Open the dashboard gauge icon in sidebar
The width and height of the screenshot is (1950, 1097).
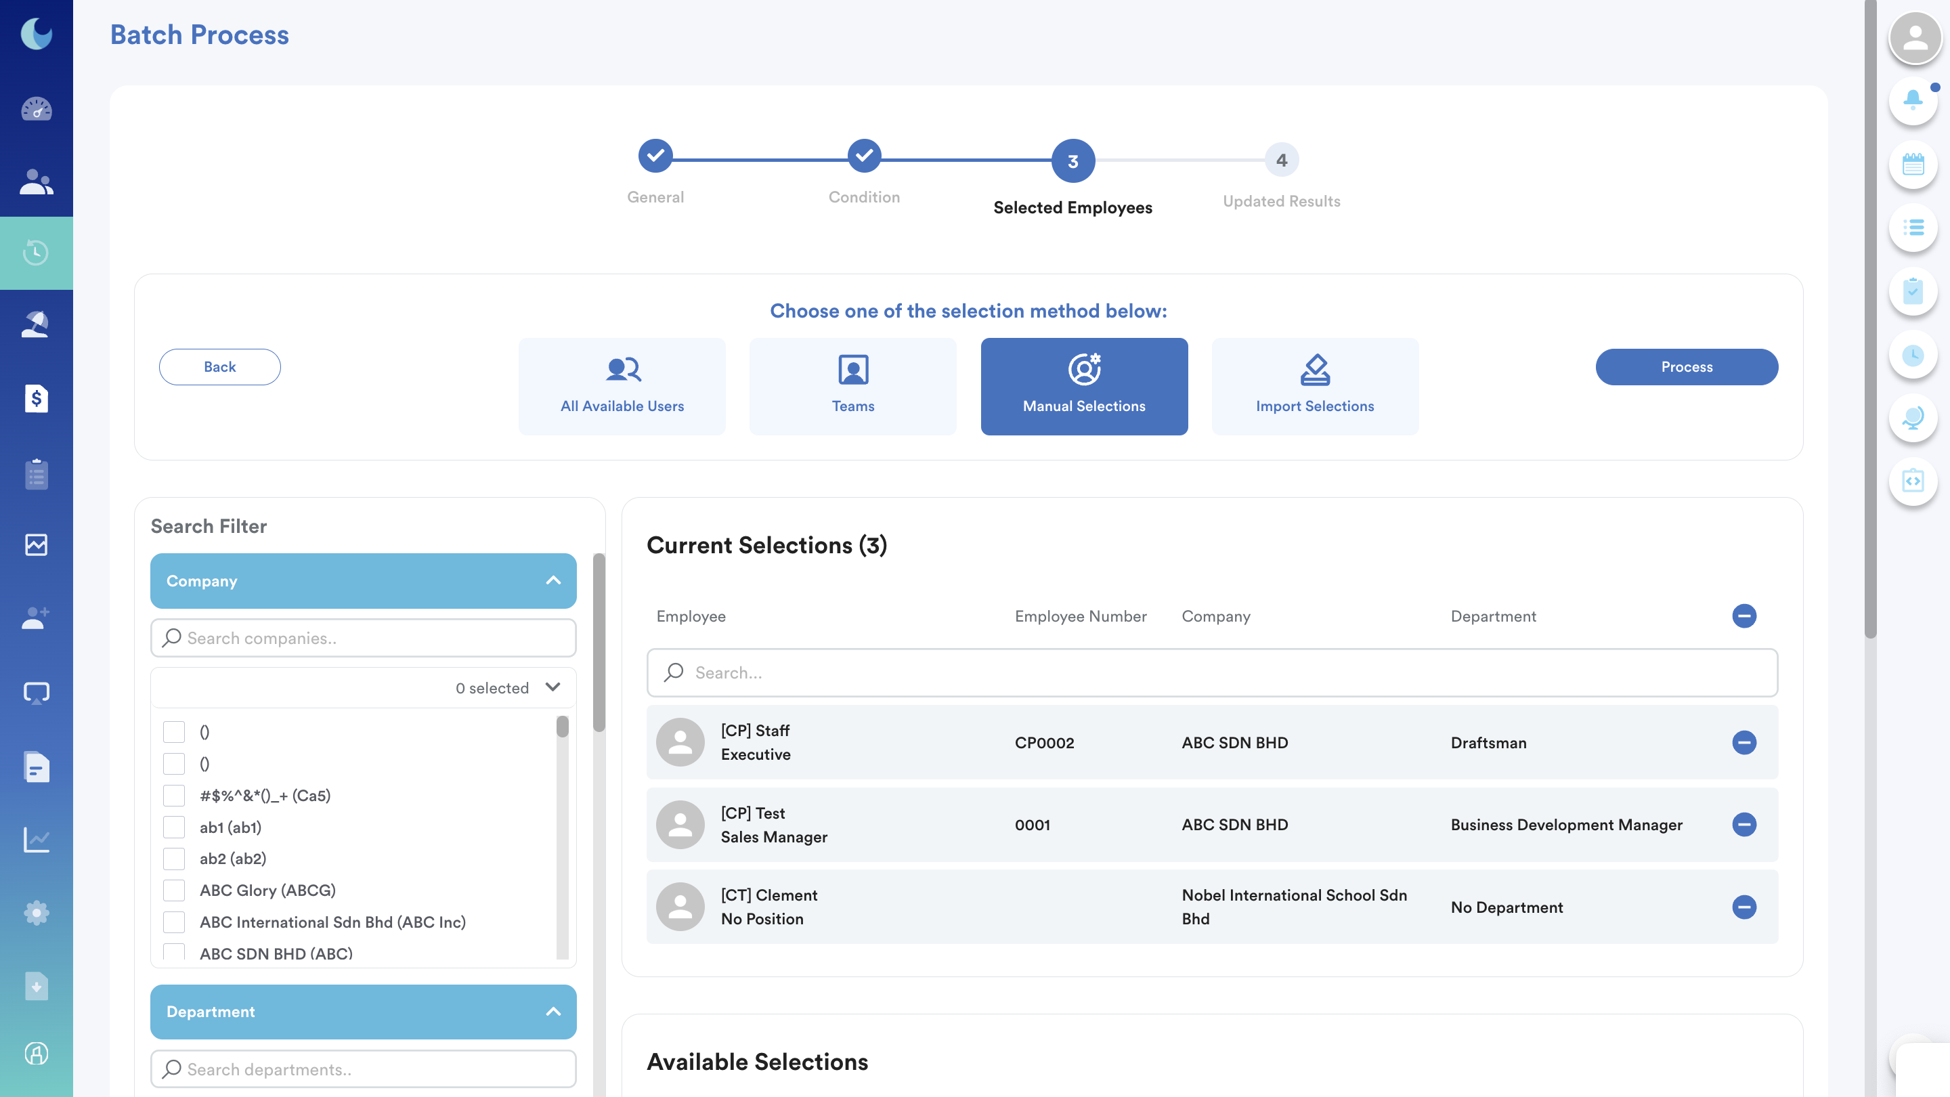tap(37, 109)
